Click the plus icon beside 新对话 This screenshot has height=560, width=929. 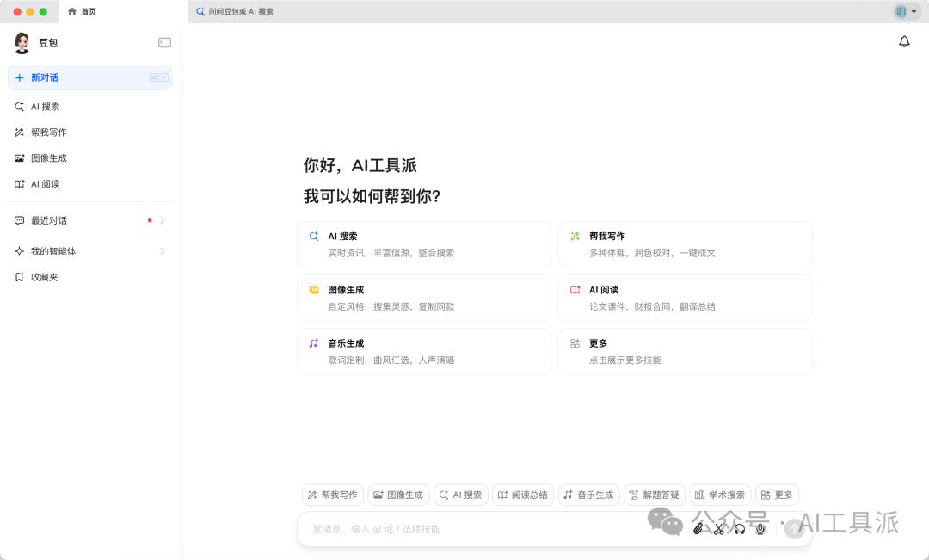[20, 77]
